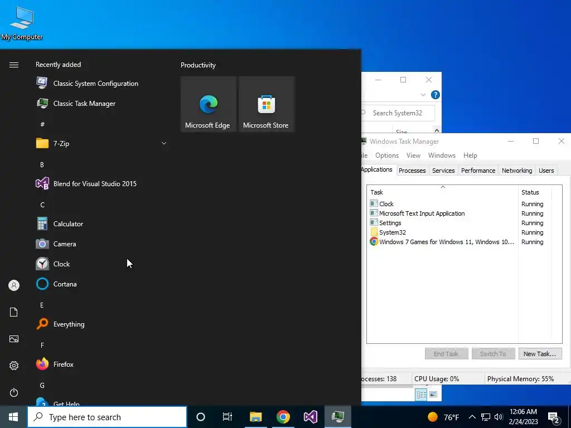The width and height of the screenshot is (571, 428).
Task: Select the Microsoft Text Input Application task
Action: (x=457, y=213)
